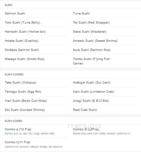Select Ikura Sushi (Salmon Roe)

point(92,50)
